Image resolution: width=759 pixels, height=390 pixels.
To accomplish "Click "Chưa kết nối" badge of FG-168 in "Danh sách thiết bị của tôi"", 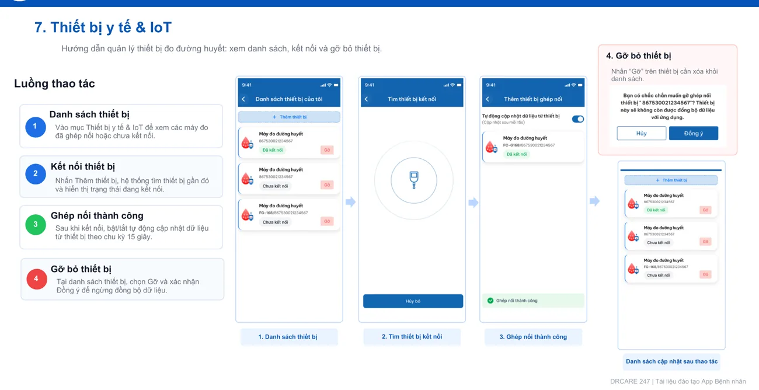I will coord(275,222).
